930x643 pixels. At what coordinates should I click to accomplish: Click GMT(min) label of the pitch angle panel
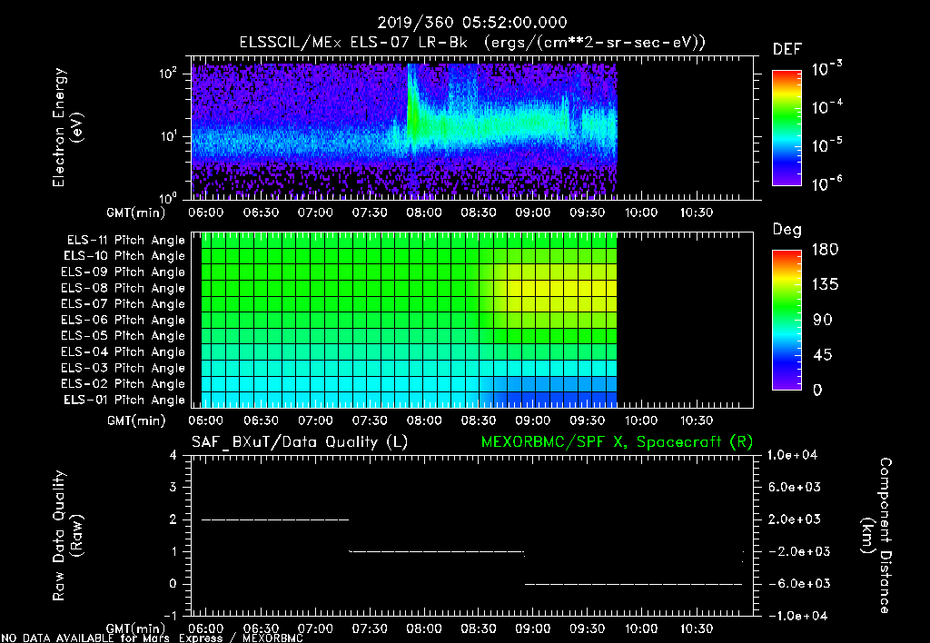click(136, 420)
